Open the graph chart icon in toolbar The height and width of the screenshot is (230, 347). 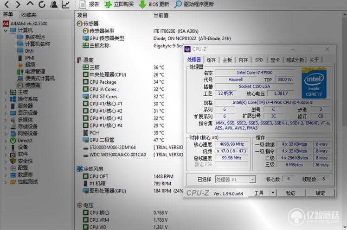66,4
